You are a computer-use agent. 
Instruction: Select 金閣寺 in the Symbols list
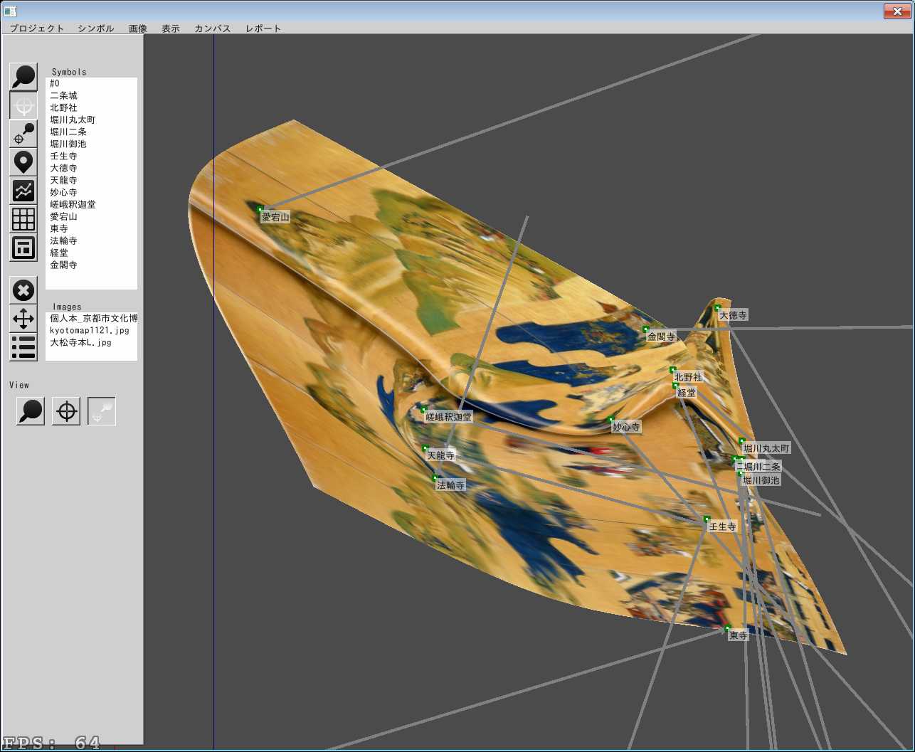tap(91, 265)
